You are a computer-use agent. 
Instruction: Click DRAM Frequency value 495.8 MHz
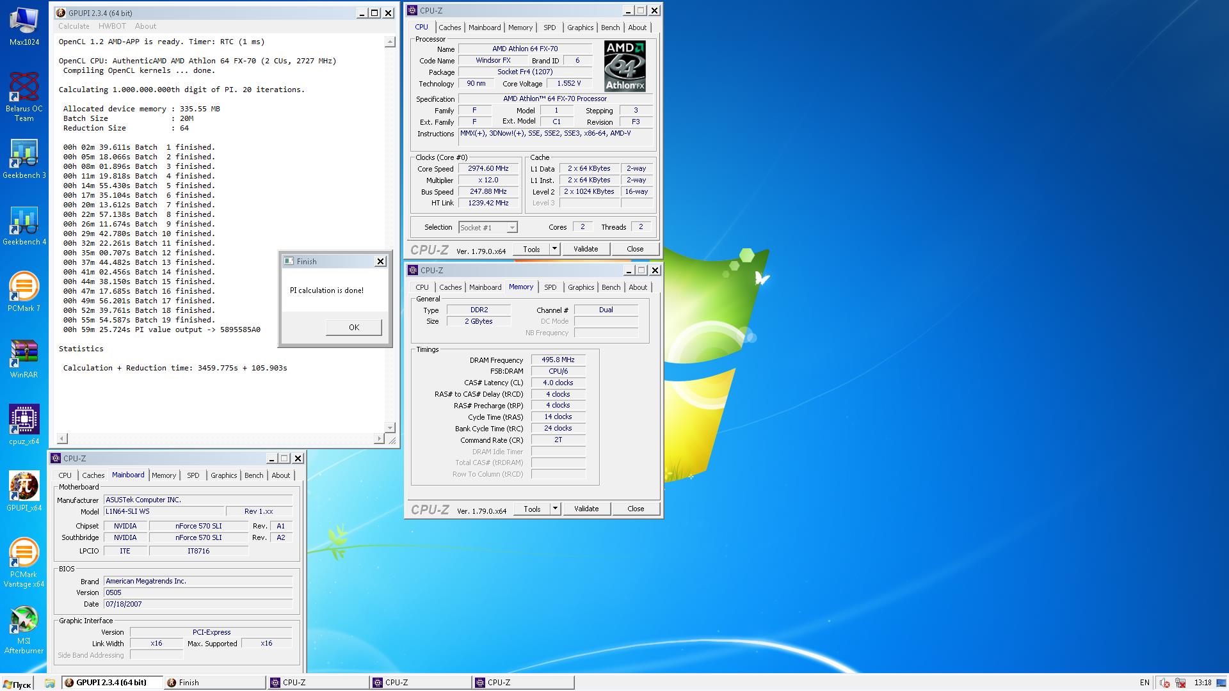[x=558, y=360]
